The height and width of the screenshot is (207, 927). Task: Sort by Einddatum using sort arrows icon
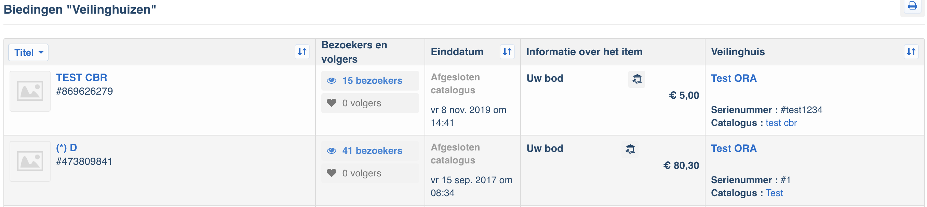[x=507, y=52]
